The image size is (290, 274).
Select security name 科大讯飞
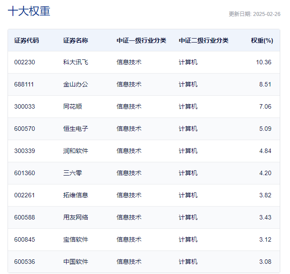click(75, 62)
